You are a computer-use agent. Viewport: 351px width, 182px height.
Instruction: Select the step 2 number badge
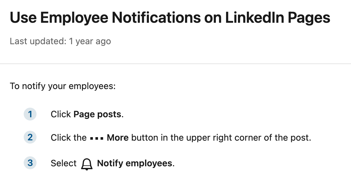tap(30, 137)
